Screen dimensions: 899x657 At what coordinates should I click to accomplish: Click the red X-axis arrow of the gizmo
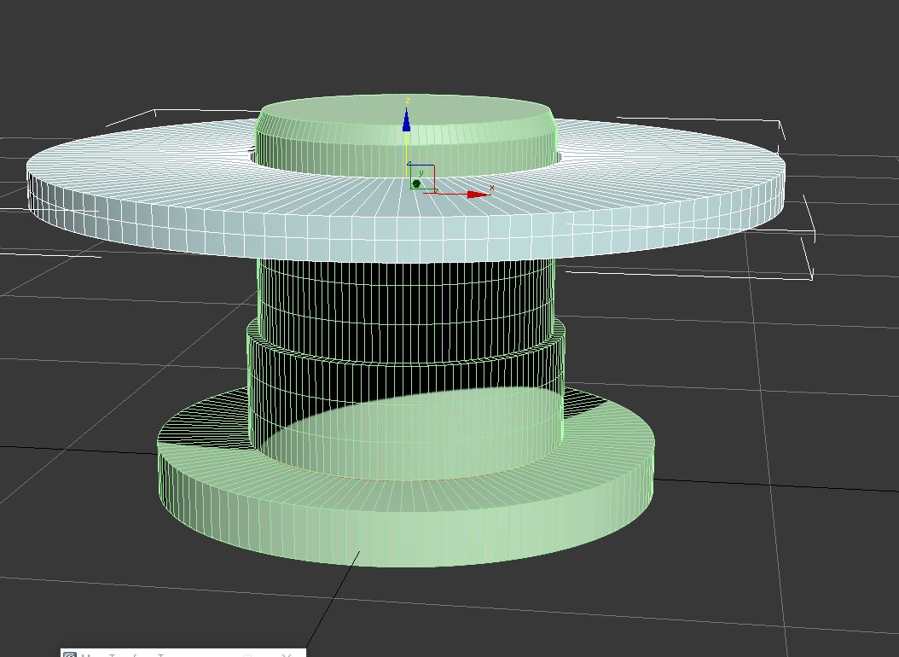click(x=478, y=195)
